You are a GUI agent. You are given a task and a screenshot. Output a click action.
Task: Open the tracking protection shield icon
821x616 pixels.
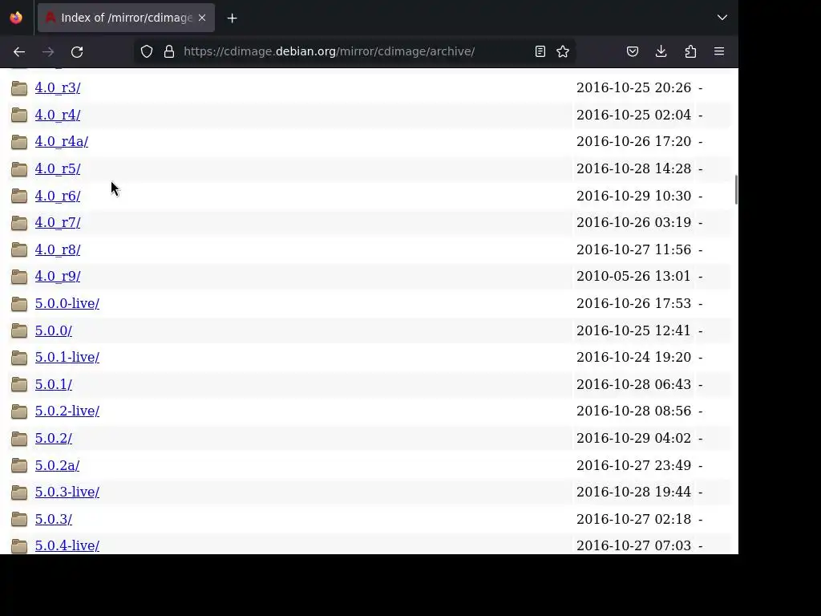[147, 51]
